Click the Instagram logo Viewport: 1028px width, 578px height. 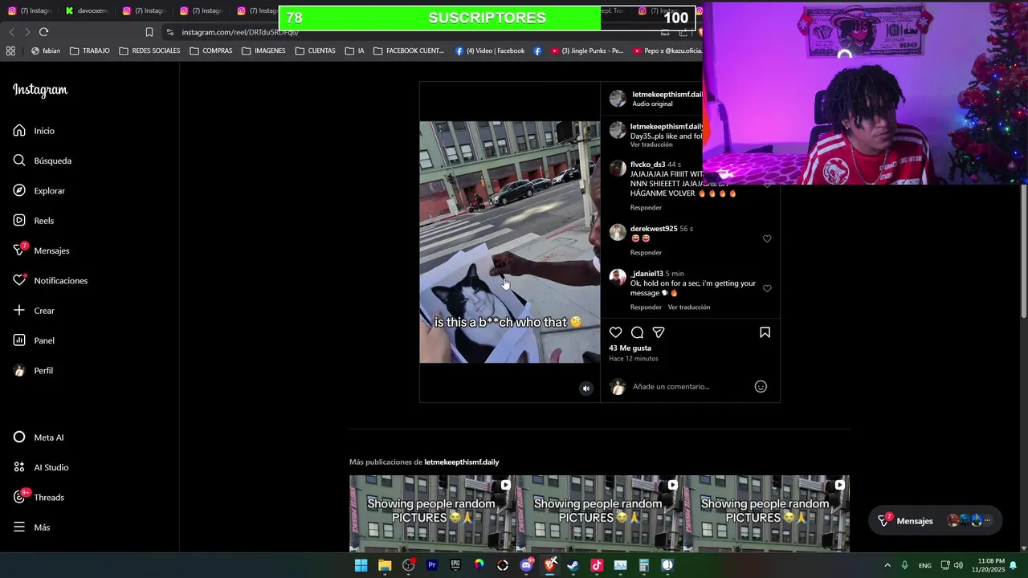point(40,90)
